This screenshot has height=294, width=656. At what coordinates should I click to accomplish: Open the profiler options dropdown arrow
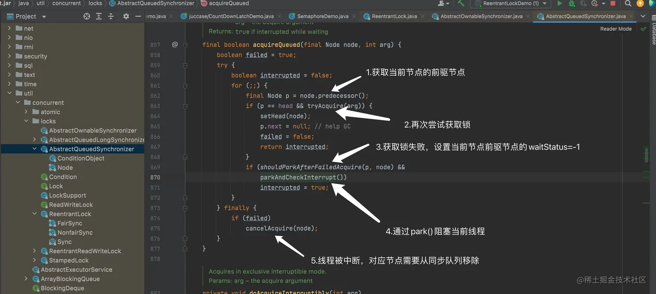[x=604, y=4]
